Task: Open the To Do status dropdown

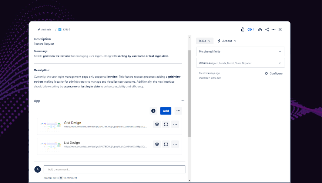Action: point(205,41)
